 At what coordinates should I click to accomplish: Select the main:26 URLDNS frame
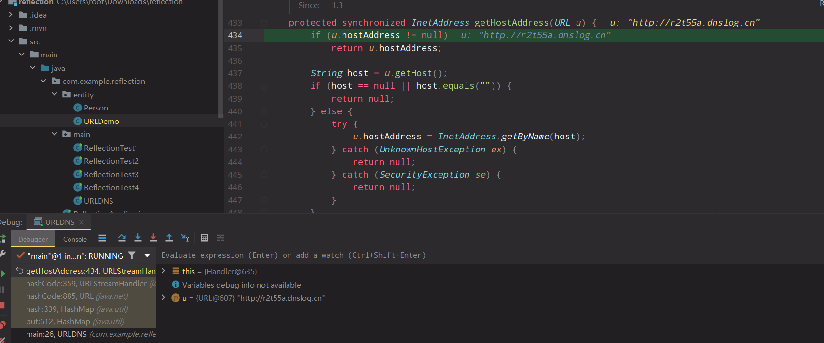point(83,334)
